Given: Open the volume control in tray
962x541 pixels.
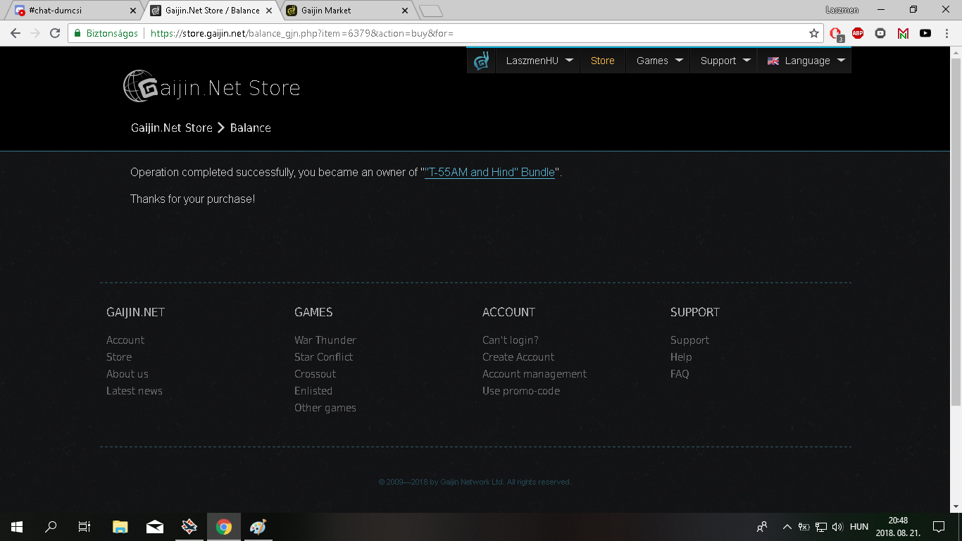Looking at the screenshot, I should 837,526.
